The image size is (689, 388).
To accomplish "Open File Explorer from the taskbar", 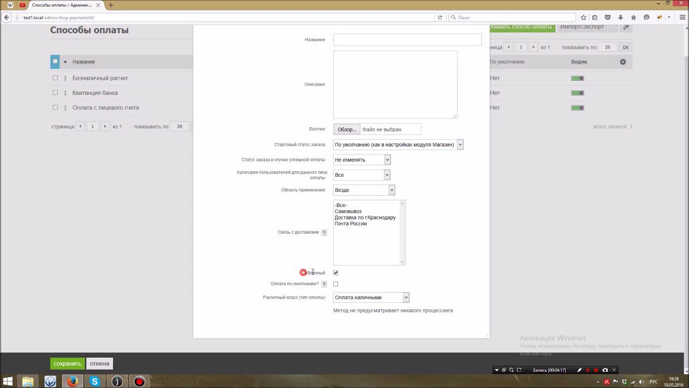I will [x=28, y=382].
